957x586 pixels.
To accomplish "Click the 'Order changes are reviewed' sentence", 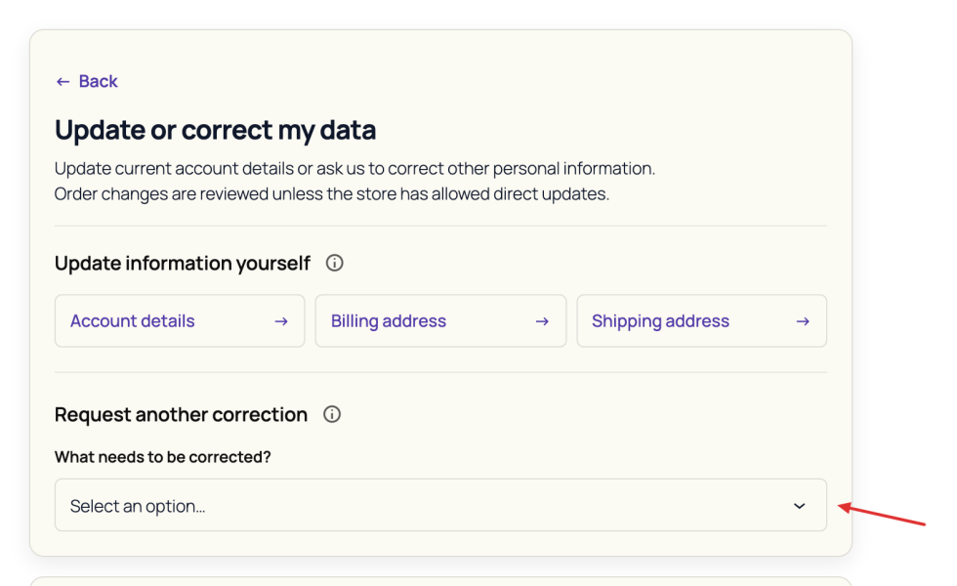I will coord(332,194).
